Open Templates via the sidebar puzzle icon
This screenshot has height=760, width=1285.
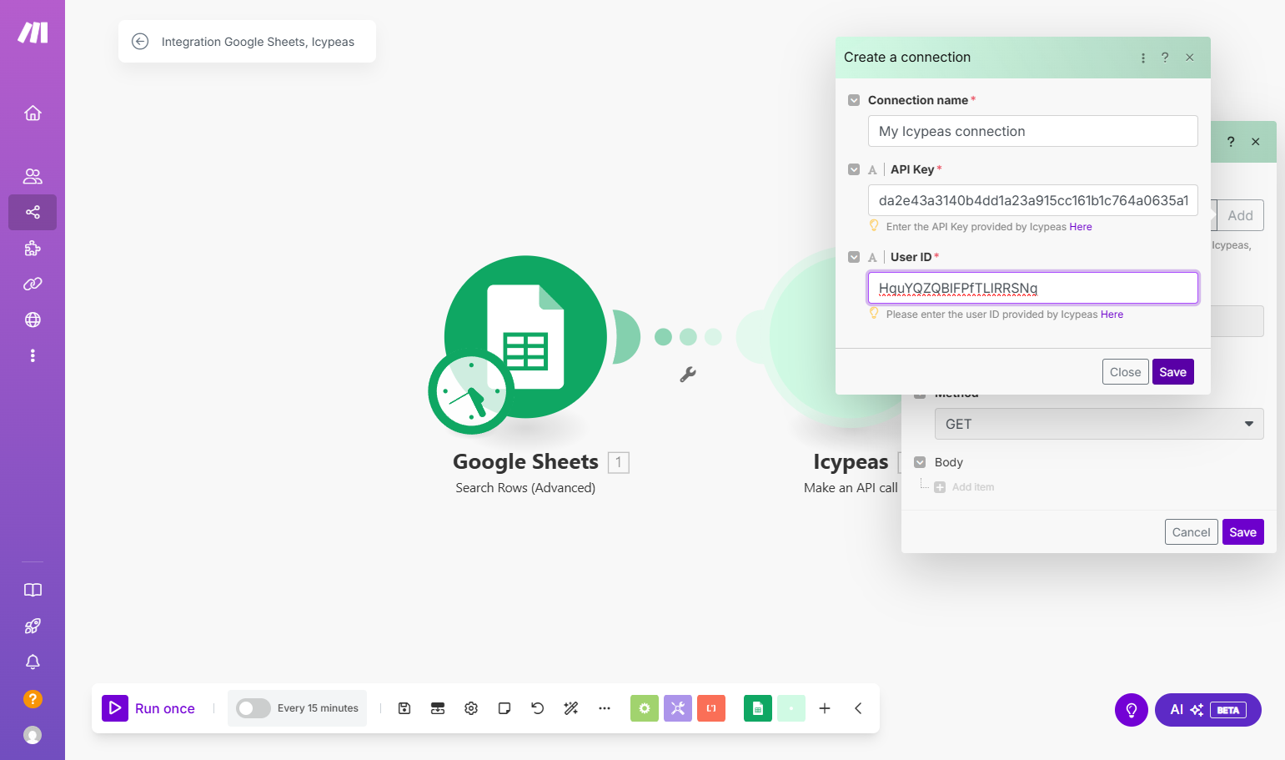[33, 248]
